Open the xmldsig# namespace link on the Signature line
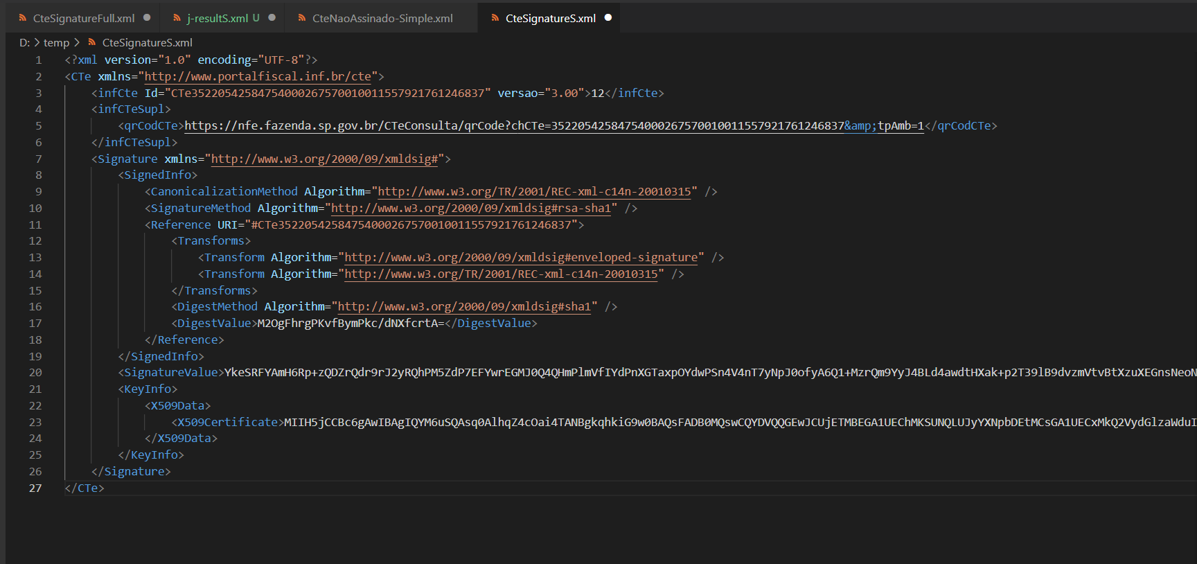The height and width of the screenshot is (564, 1197). click(324, 159)
